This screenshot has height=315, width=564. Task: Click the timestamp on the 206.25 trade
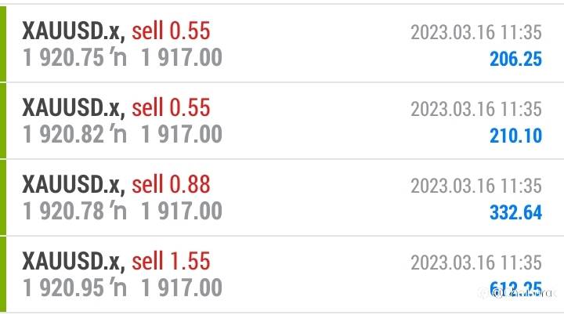click(476, 32)
